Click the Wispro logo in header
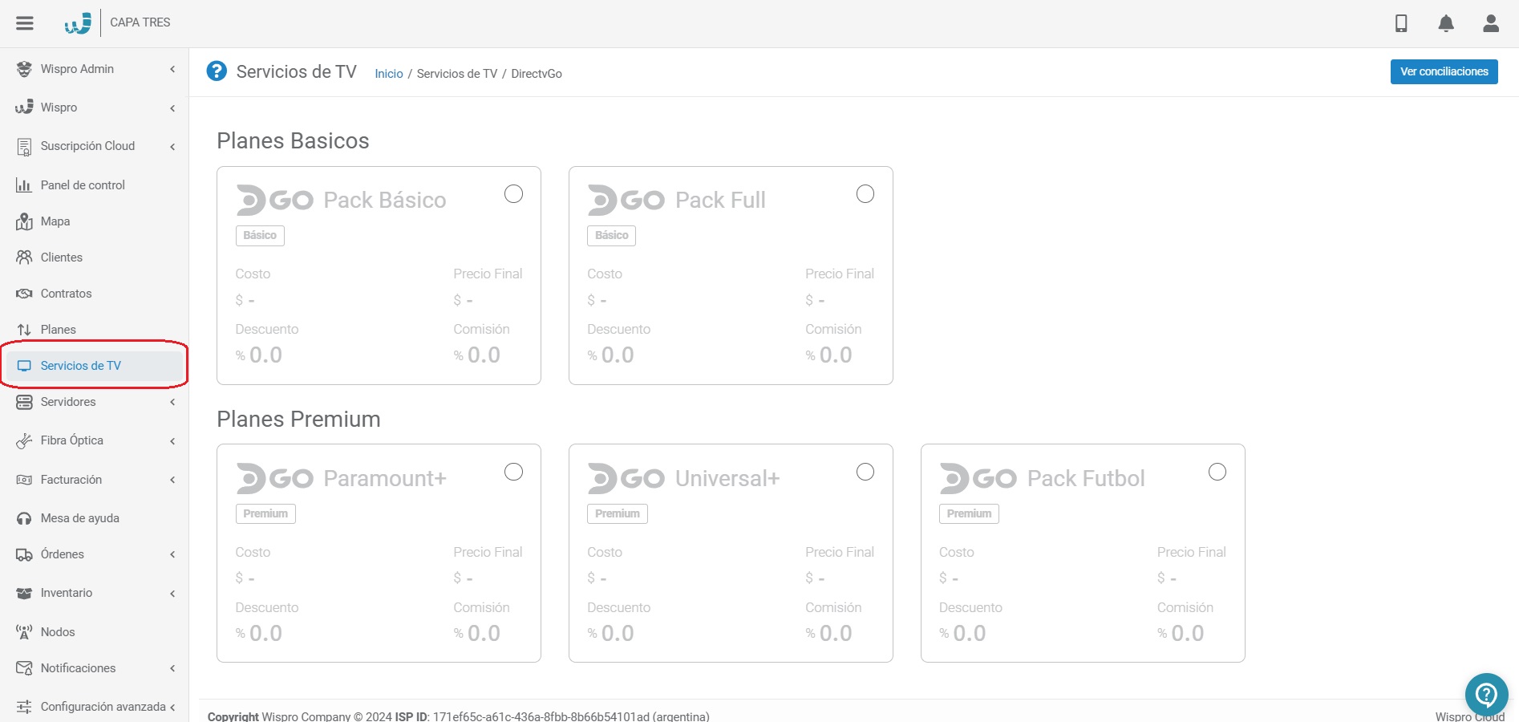 [x=78, y=23]
